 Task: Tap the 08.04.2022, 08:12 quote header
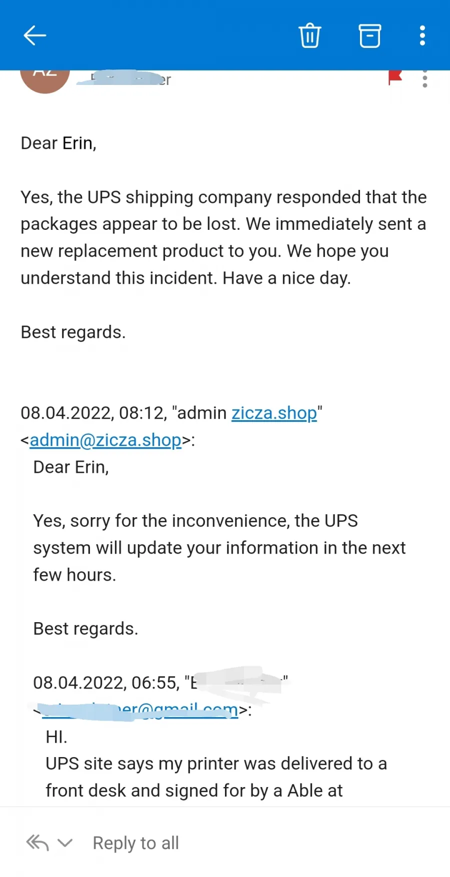pyautogui.click(x=171, y=427)
